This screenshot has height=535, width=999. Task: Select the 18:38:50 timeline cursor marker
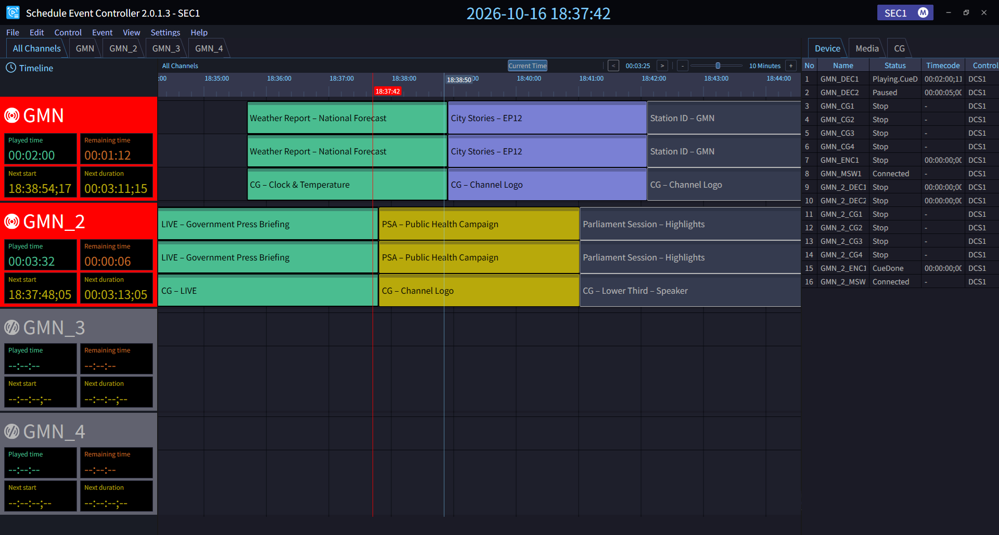[x=459, y=80]
